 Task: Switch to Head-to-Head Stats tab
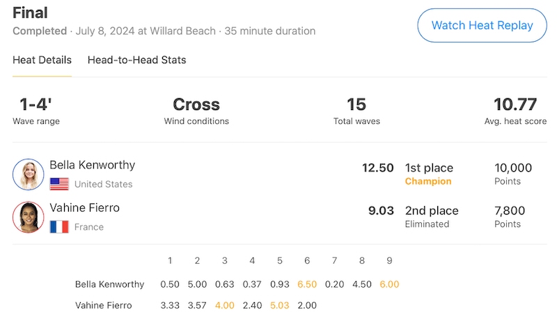point(136,60)
